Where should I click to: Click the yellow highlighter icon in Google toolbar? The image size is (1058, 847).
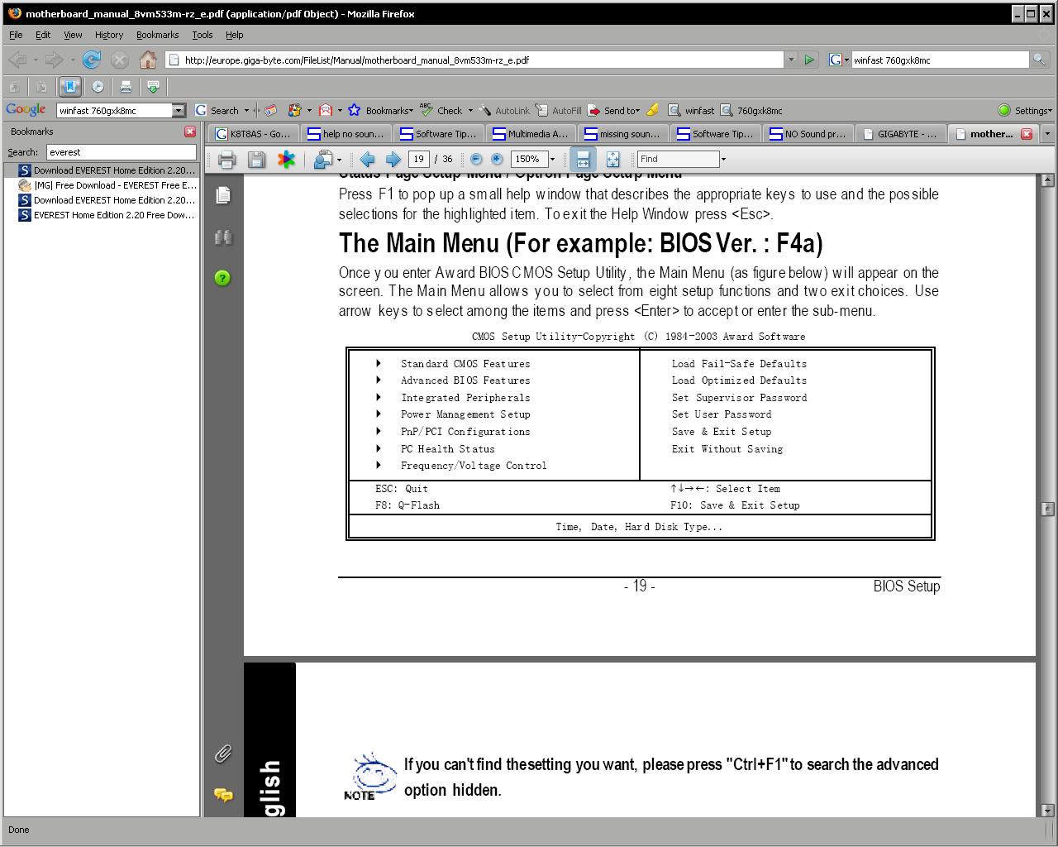pyautogui.click(x=653, y=110)
